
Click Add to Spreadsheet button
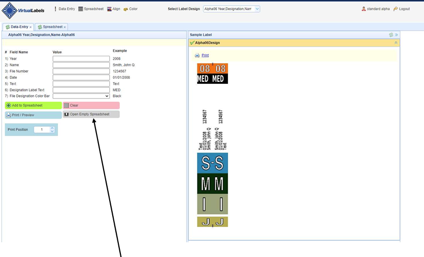pos(34,106)
